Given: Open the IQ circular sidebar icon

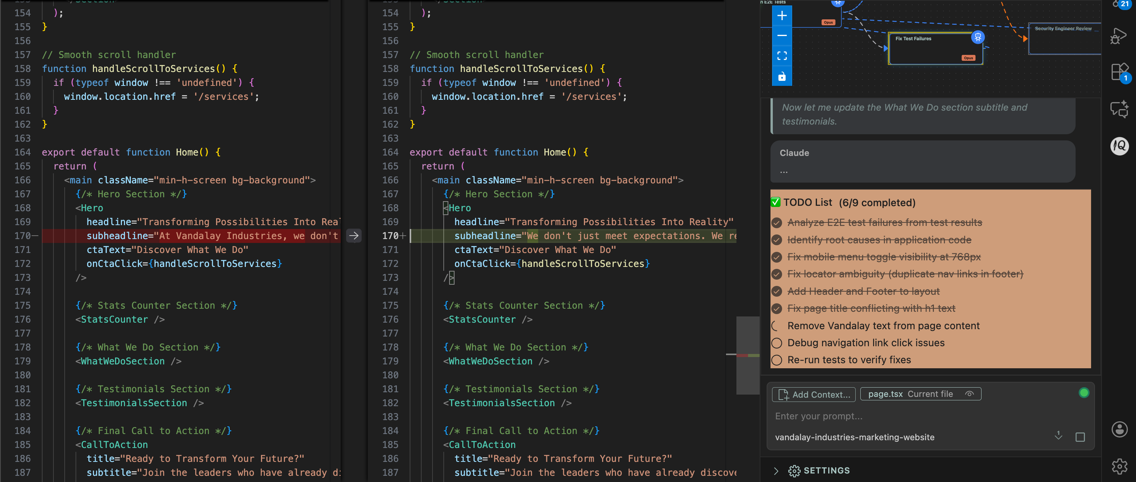Looking at the screenshot, I should [1119, 146].
